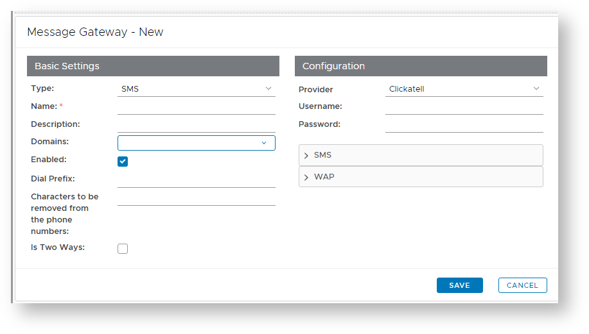This screenshot has width=589, height=334.
Task: Click the arrow icon beside the SMS section
Action: pyautogui.click(x=306, y=156)
